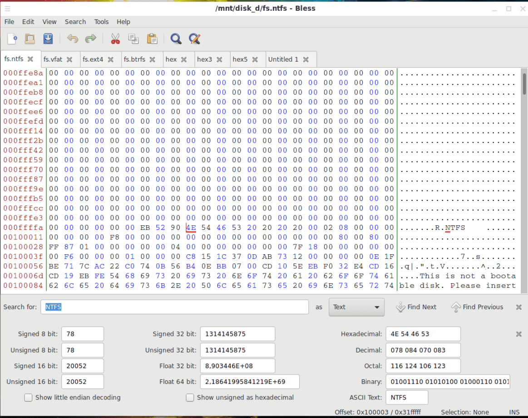Switch to the fs.vfat tab
528x418 pixels.
53,59
